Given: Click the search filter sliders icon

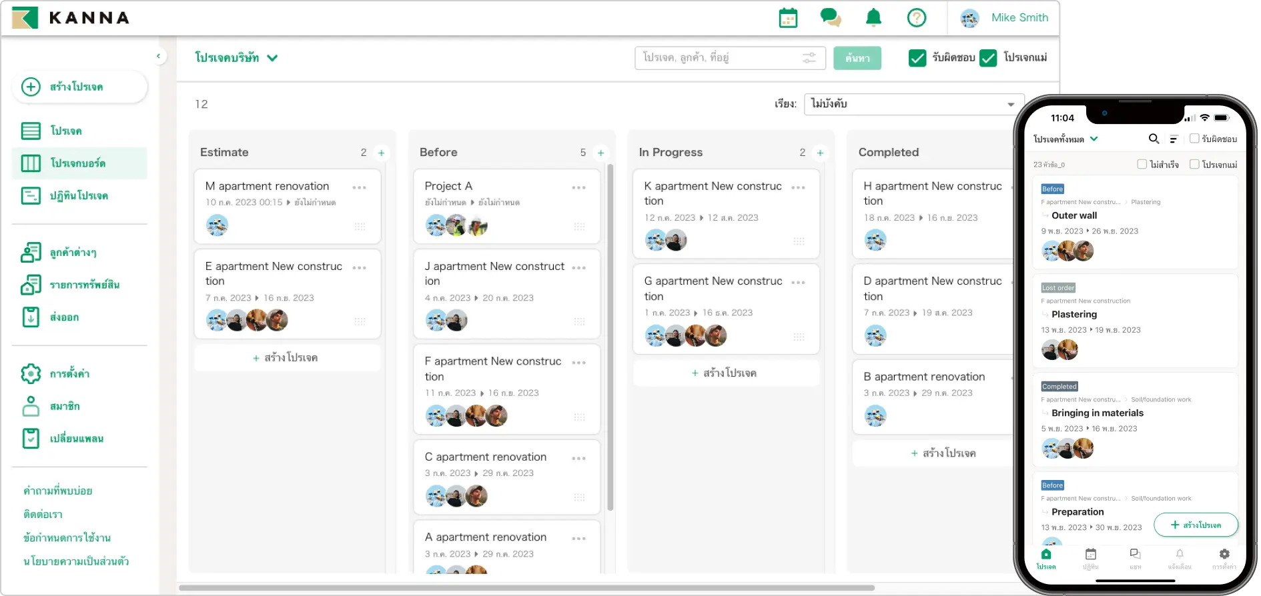Looking at the screenshot, I should tap(809, 58).
